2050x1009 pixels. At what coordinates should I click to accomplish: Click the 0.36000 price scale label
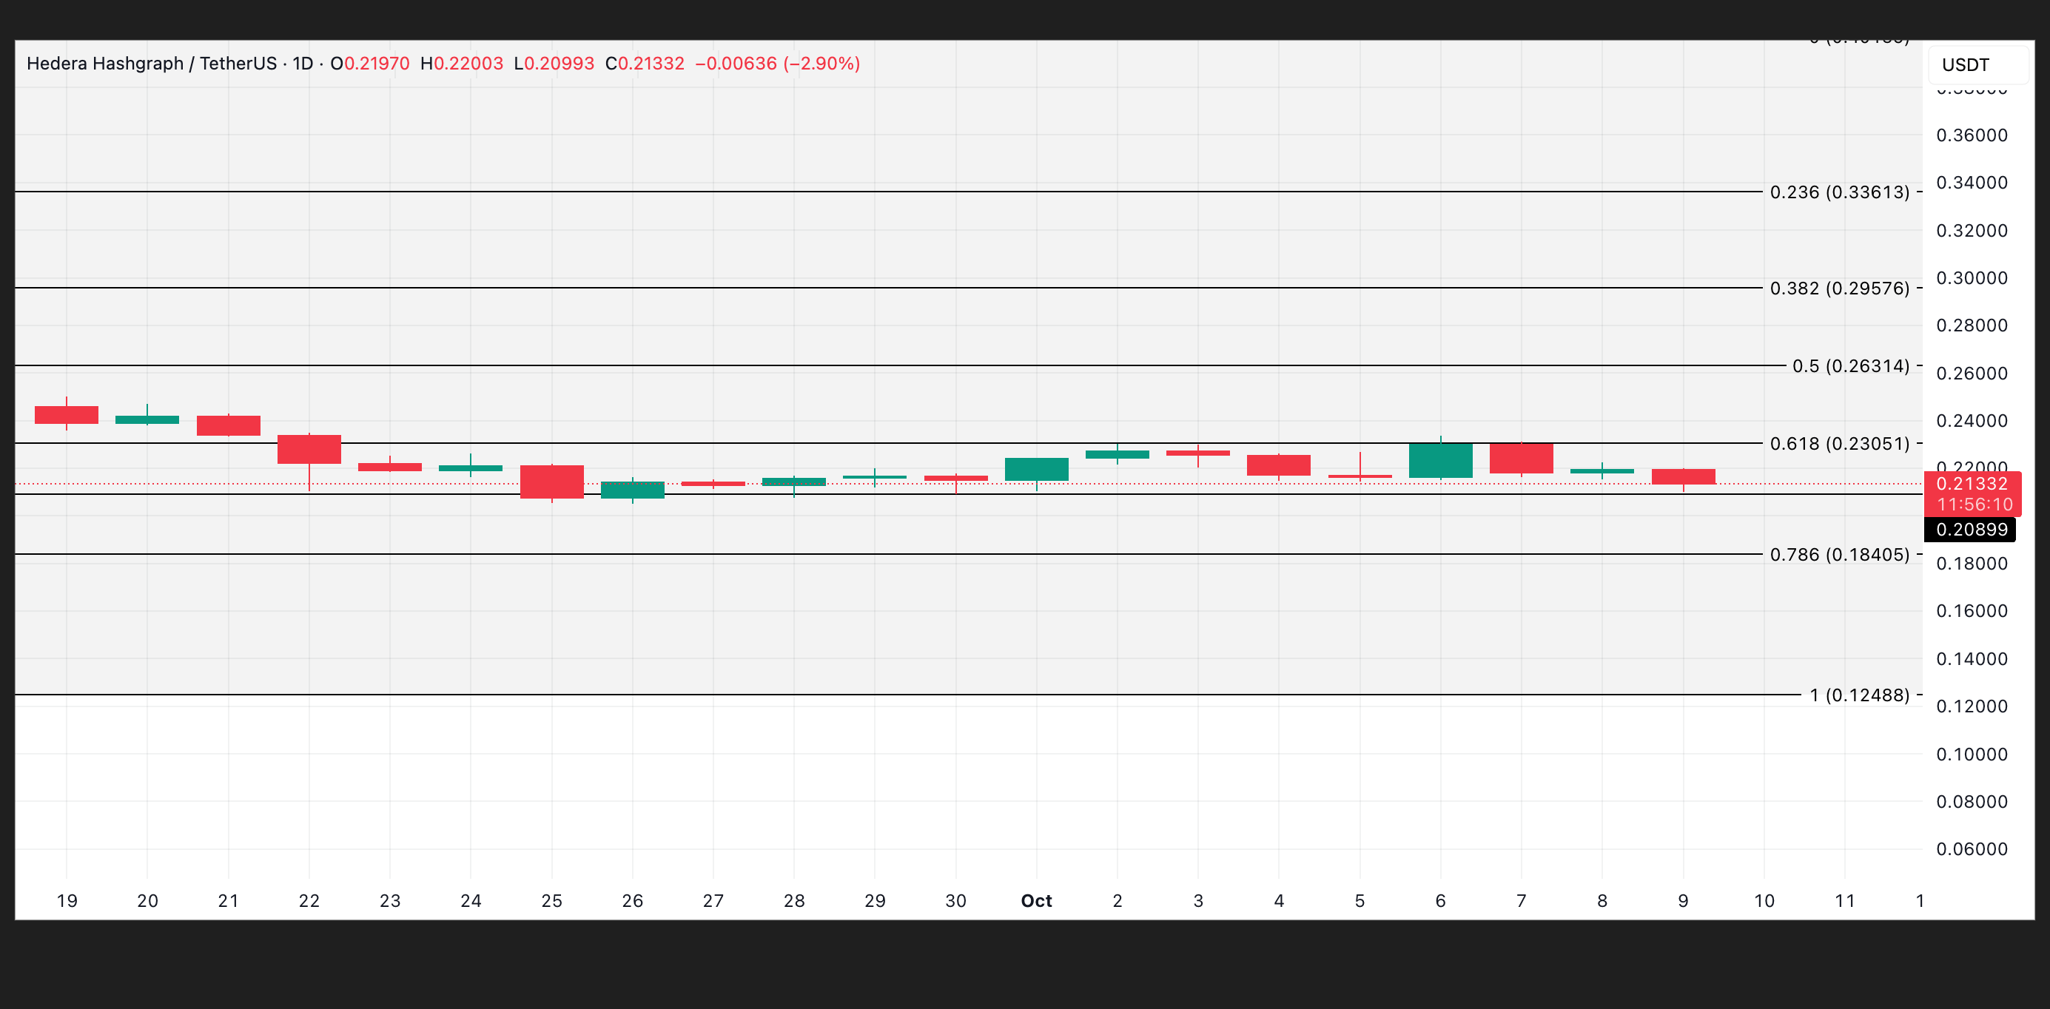tap(1972, 135)
